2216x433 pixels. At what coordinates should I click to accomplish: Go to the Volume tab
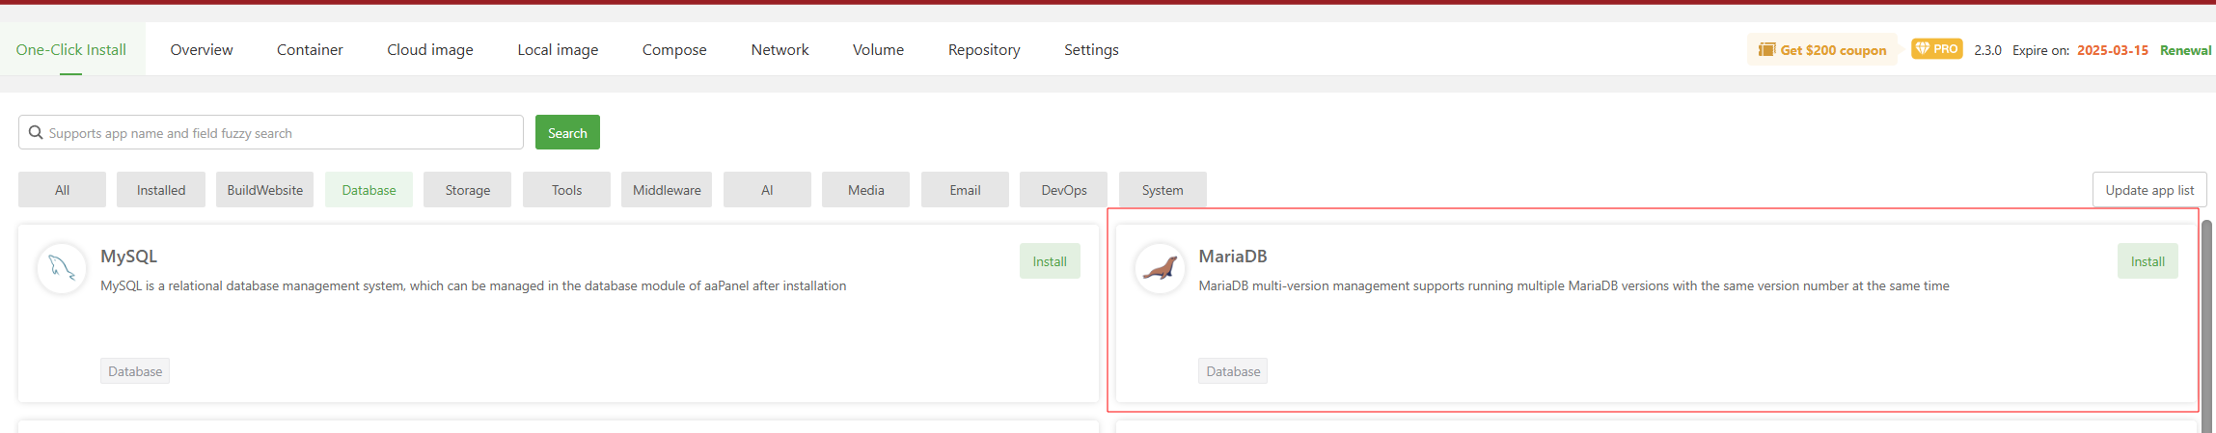click(x=878, y=49)
